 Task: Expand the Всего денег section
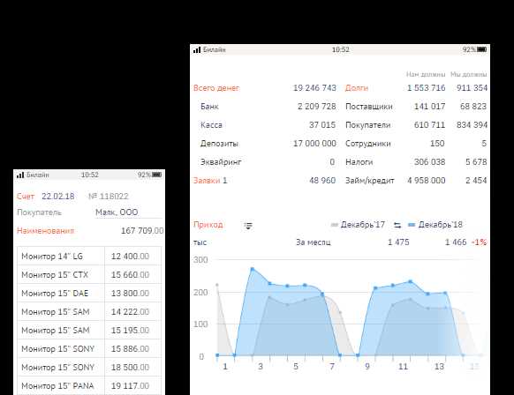click(x=216, y=87)
